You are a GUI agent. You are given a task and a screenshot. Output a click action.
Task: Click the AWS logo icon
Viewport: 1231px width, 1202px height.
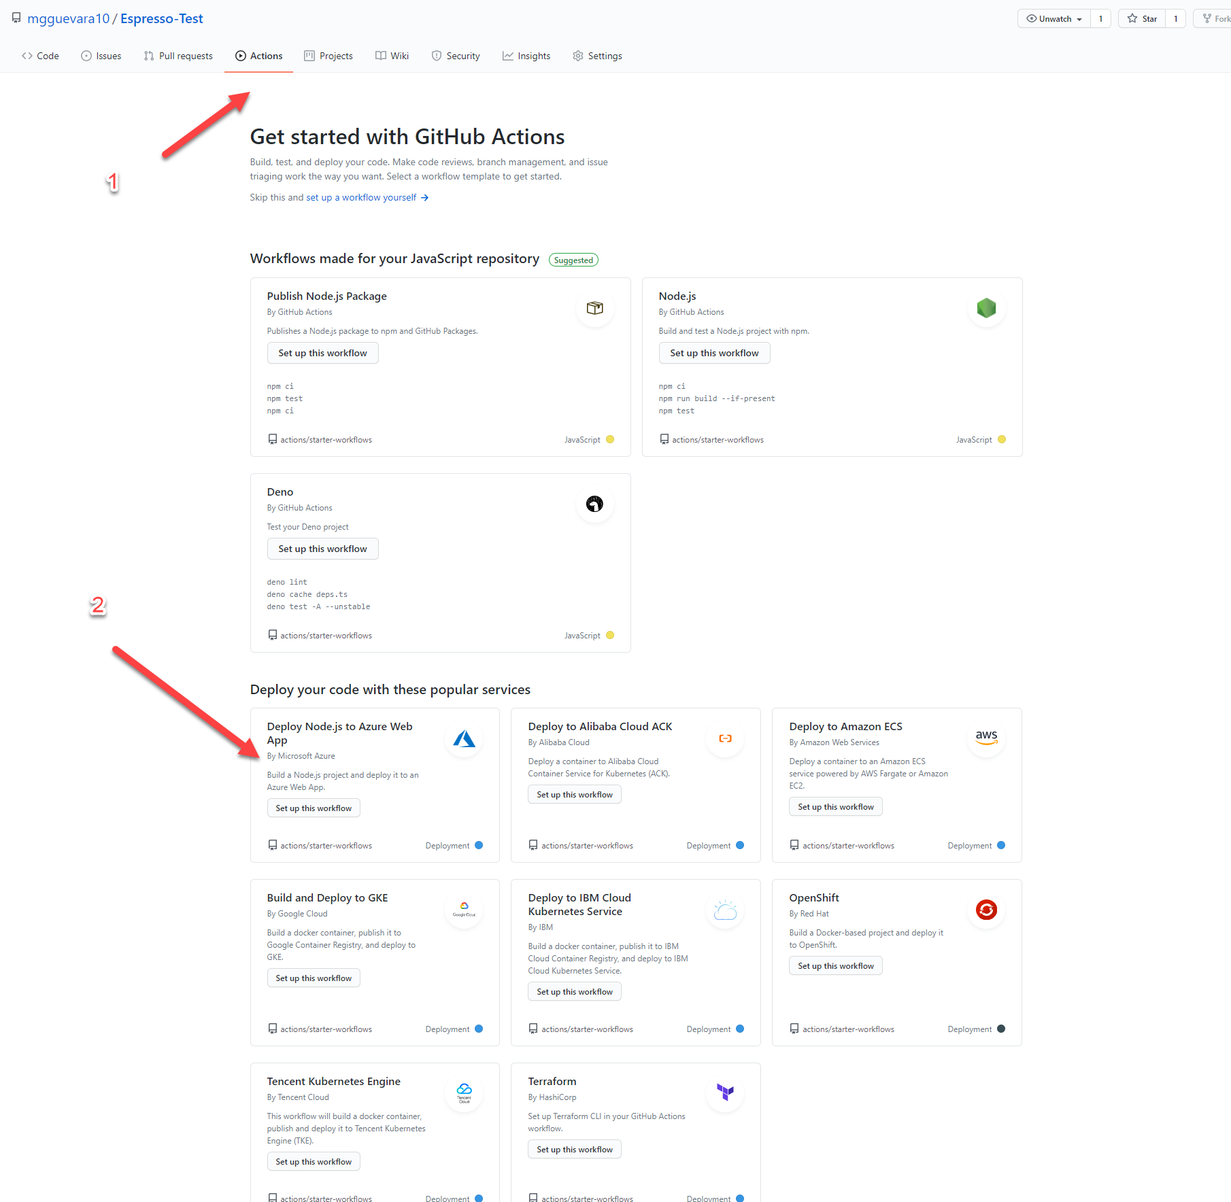(987, 738)
